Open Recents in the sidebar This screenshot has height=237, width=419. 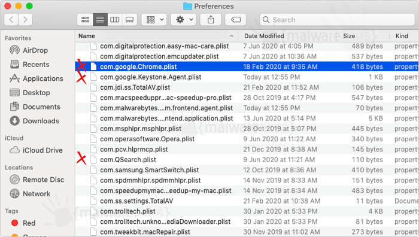[36, 65]
